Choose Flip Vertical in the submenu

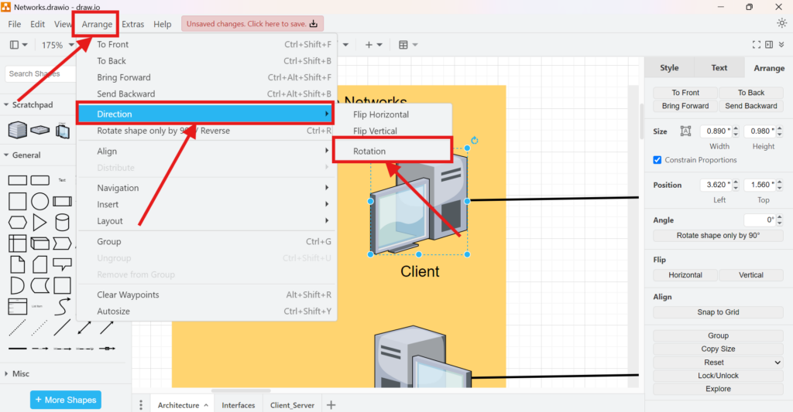tap(392, 131)
